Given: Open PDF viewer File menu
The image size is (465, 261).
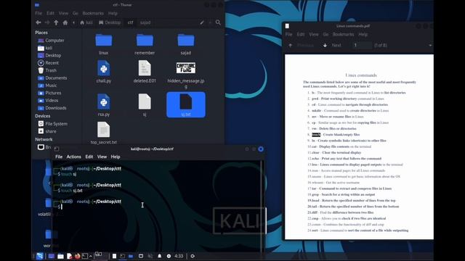Looking at the screenshot, I should pos(289,34).
